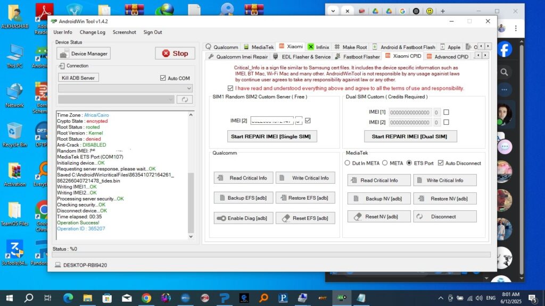545x306 pixels.
Task: Open Microsoft Edge from taskbar
Action: tap(68, 298)
